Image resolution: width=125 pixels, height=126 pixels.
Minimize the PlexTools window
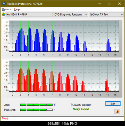point(100,4)
